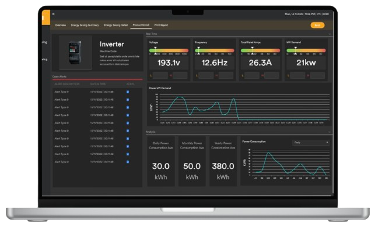Click the 21kw demand reading
Screen dimensions: 375x226
tap(306, 63)
